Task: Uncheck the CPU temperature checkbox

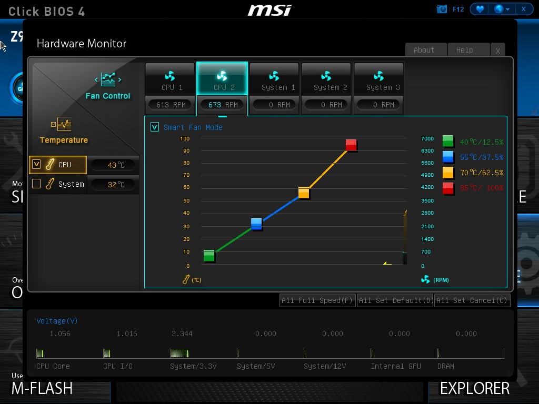Action: tap(36, 164)
